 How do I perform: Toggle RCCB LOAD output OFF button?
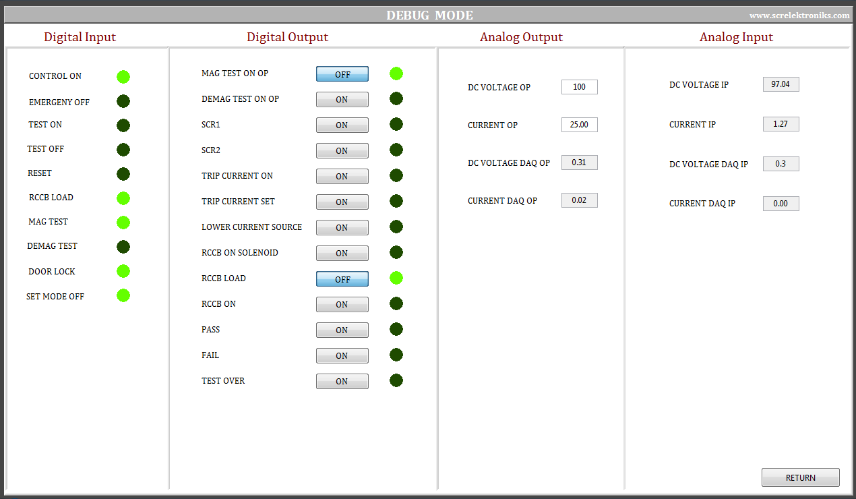pyautogui.click(x=342, y=279)
